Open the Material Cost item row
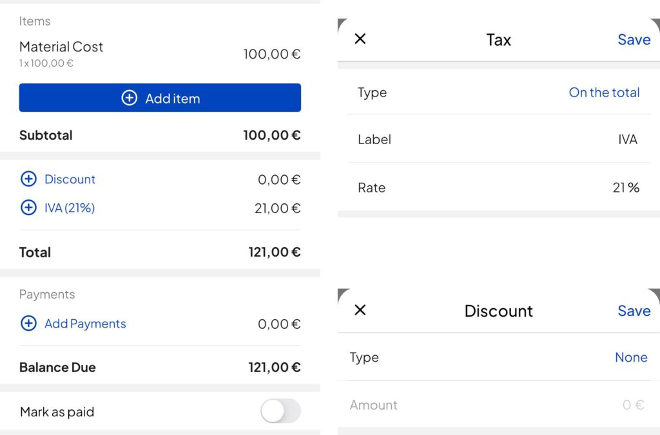Viewport: 660px width, 435px height. tap(61, 47)
